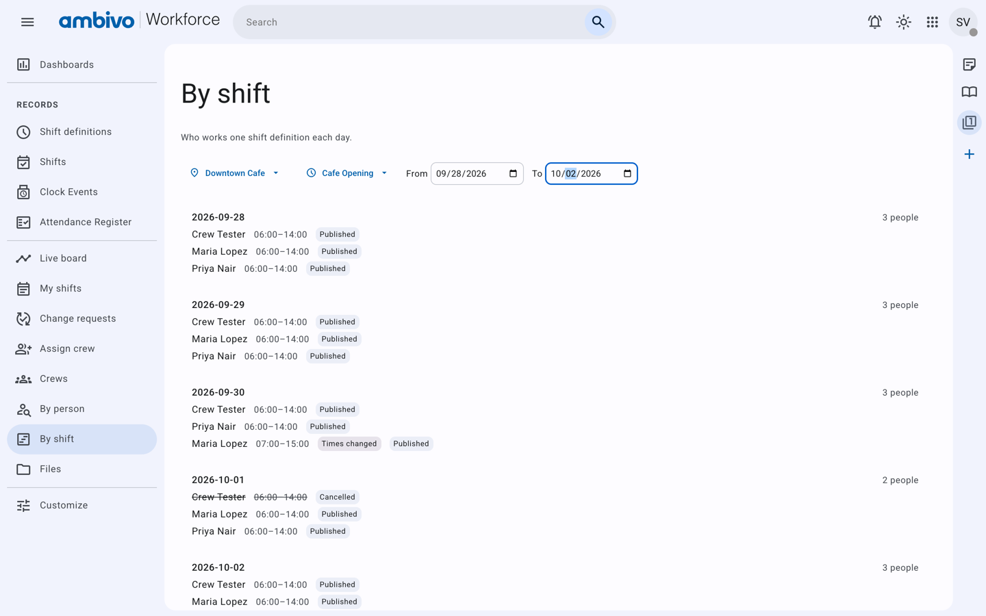Go to Dashboards
986x616 pixels.
82,64
